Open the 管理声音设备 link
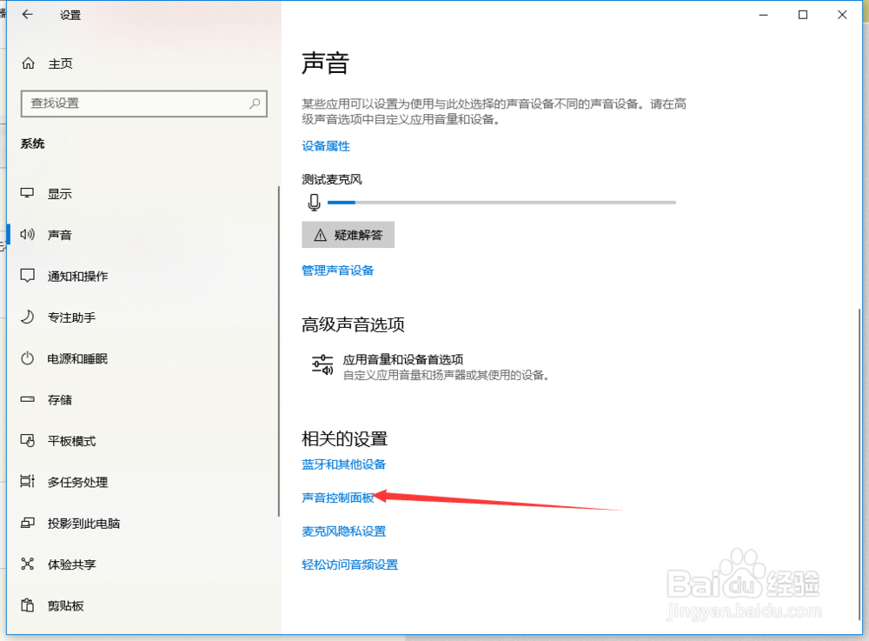Screen dimensions: 869x641 point(337,270)
